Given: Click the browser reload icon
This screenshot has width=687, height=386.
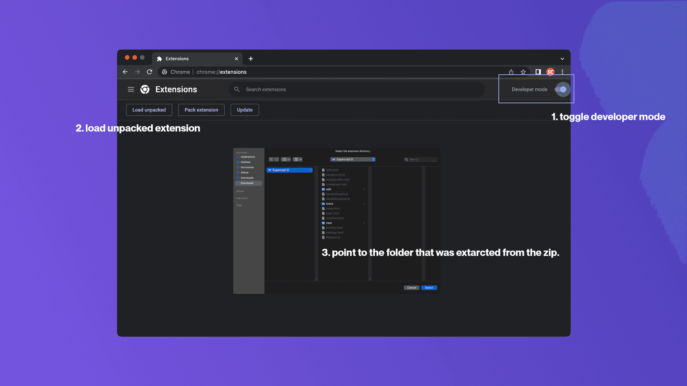Looking at the screenshot, I should click(150, 72).
